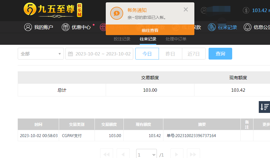Image resolution: width=270 pixels, height=158 pixels.
Task: Click the 信息公告 bell icon
Action: tap(248, 27)
